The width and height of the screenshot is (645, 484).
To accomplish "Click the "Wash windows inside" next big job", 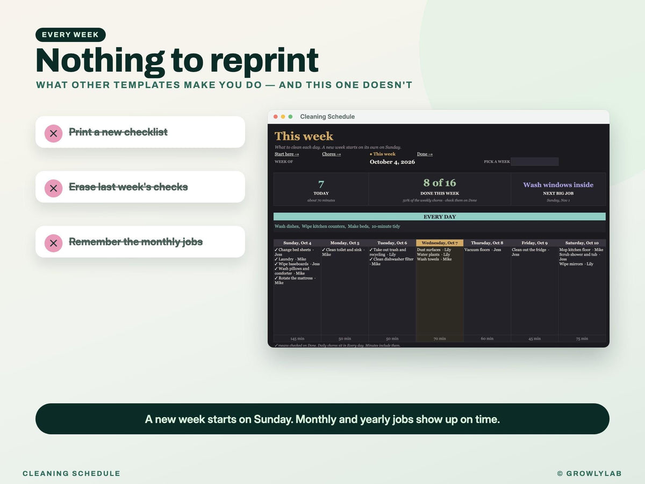I will 558,185.
